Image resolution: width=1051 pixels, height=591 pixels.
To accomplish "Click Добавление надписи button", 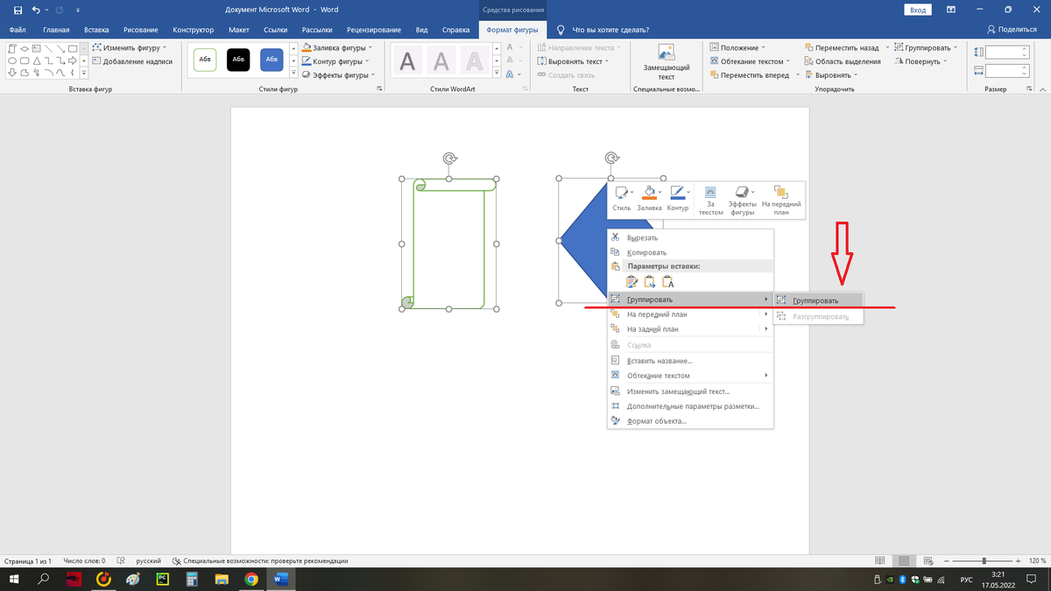I will [x=132, y=61].
